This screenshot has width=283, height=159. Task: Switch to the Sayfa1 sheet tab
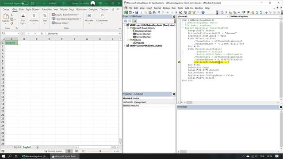coord(17,147)
